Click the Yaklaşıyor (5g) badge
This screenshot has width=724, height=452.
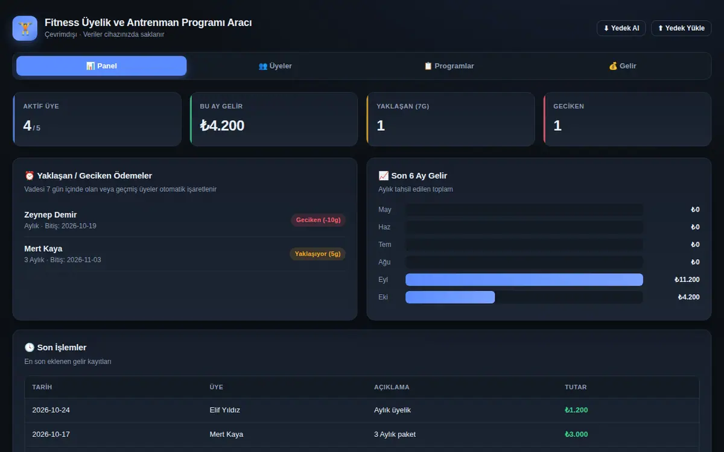[317, 254]
